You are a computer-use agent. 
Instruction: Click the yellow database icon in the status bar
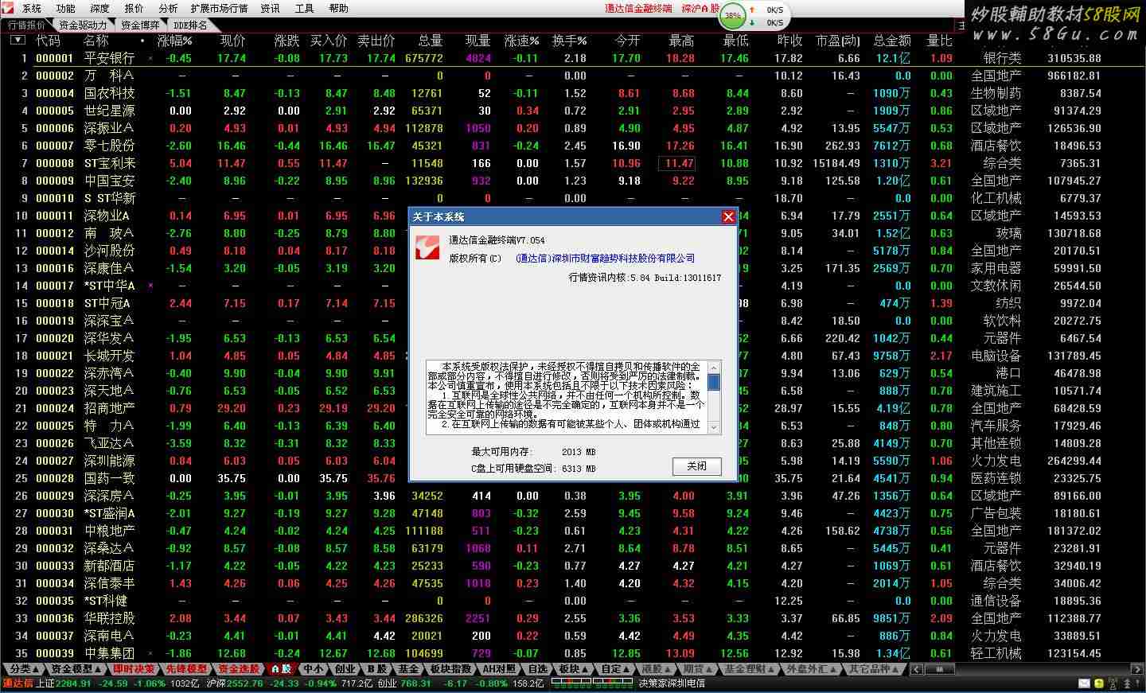1099,683
